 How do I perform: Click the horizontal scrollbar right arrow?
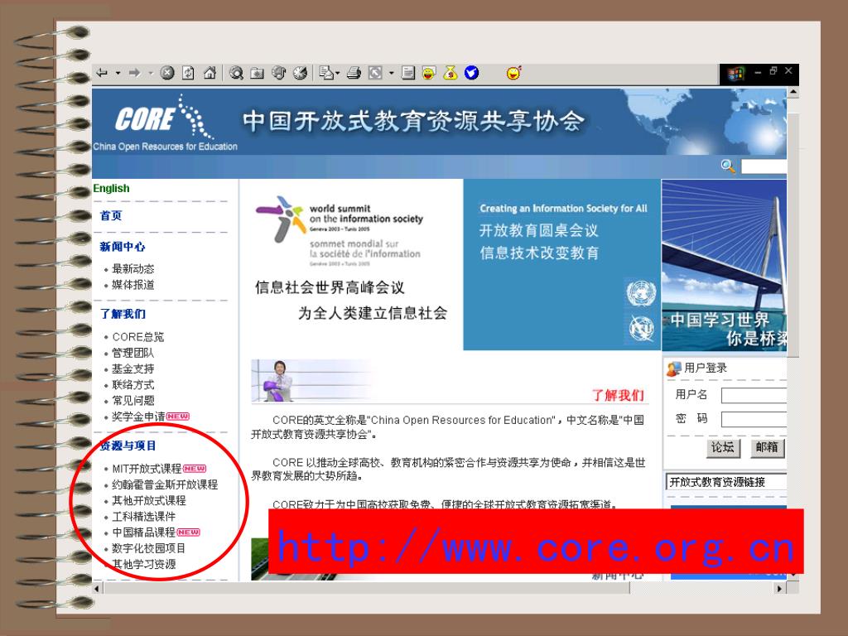(779, 589)
